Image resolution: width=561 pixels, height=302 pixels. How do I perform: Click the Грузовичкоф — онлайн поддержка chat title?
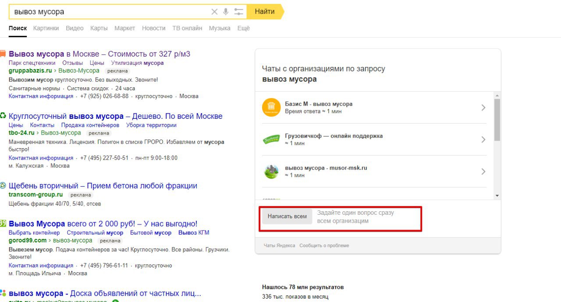point(334,136)
